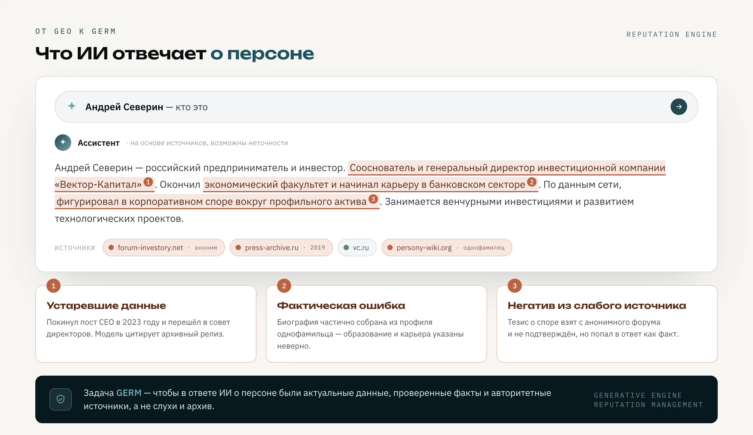Click the send arrow button in search bar
The image size is (753, 435).
[x=679, y=107]
